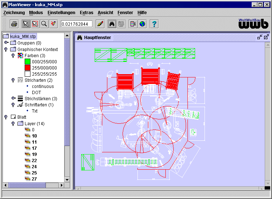Open the Einstellungen menu

[x=61, y=13]
